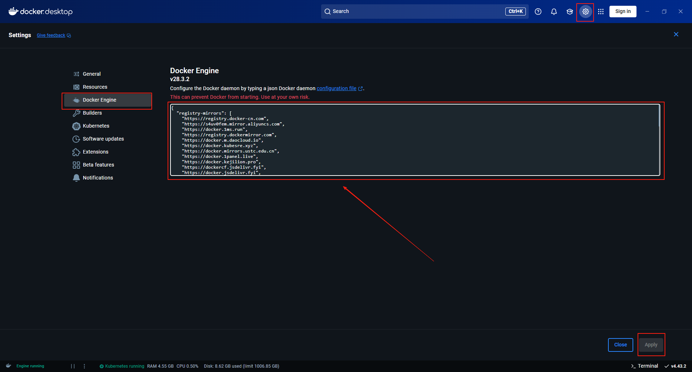
Task: Click the feedback icon beside Give feedback
Action: click(69, 35)
